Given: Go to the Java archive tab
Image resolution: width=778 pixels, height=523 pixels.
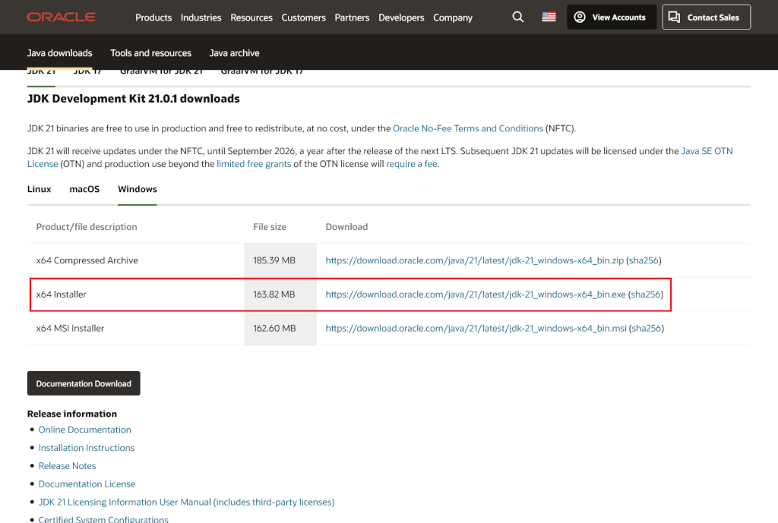Looking at the screenshot, I should [234, 53].
